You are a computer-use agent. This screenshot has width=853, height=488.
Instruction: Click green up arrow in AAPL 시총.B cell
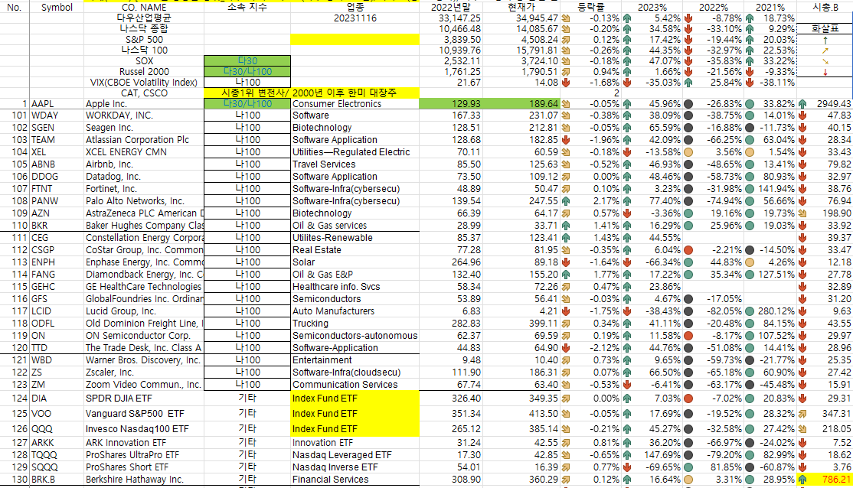(802, 104)
